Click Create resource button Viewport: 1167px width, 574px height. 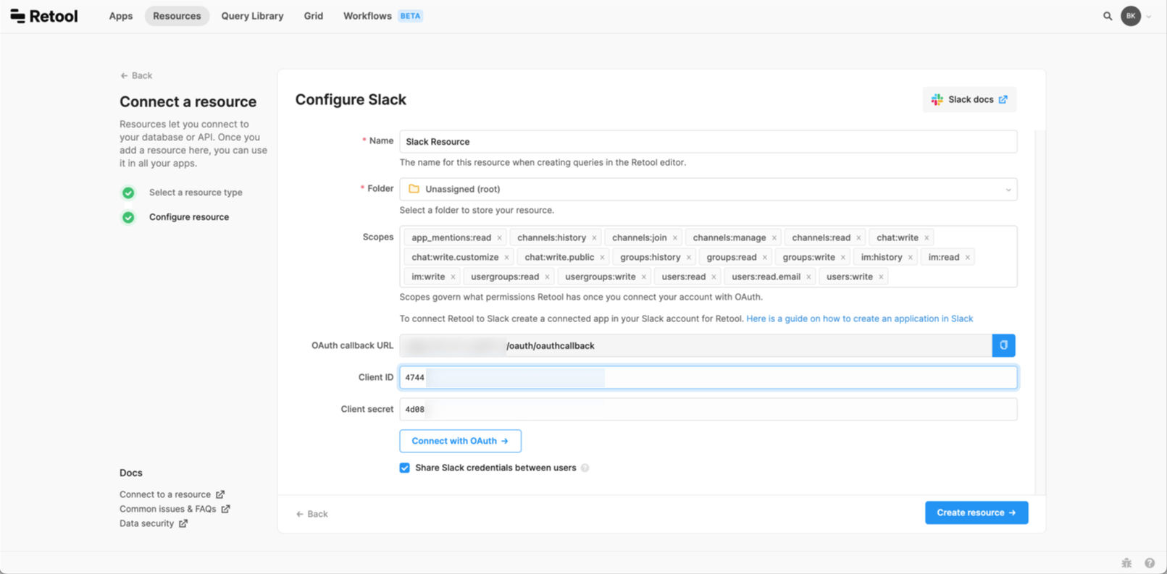976,512
